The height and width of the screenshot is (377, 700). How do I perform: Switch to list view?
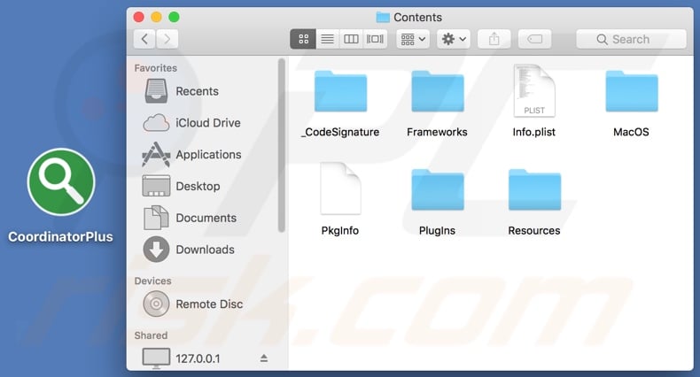(x=327, y=39)
